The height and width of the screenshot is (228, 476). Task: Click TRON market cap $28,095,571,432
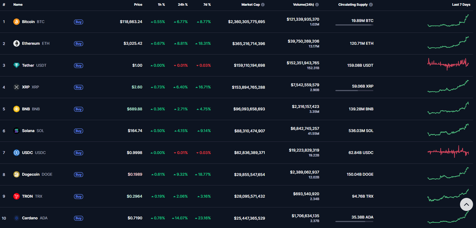pos(250,196)
